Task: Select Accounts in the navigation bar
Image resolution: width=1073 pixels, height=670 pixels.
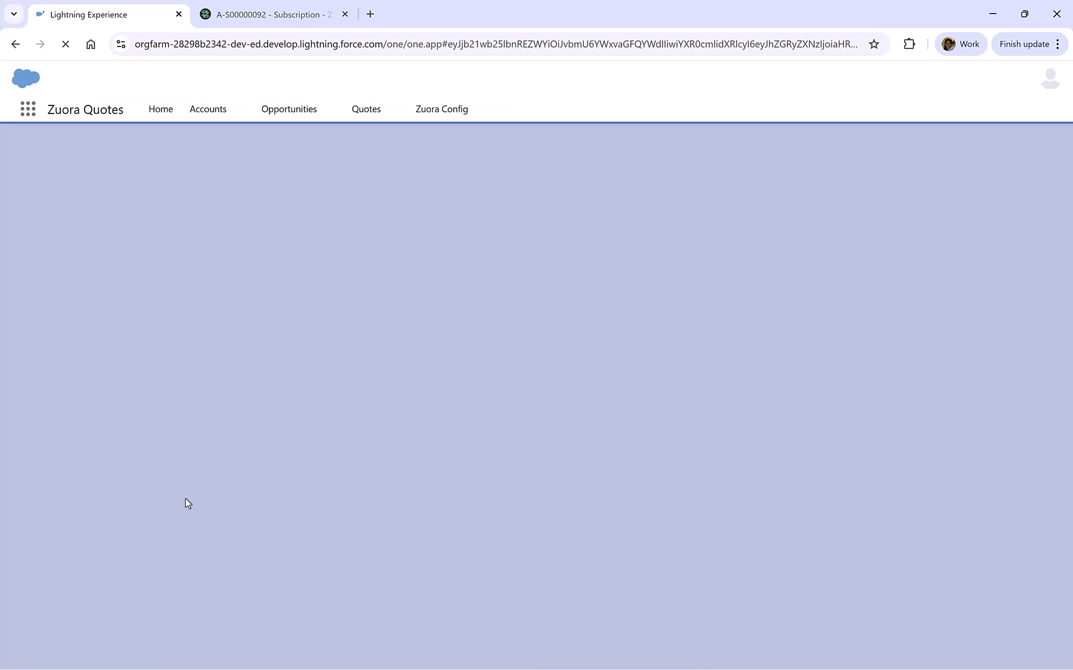Action: [208, 109]
